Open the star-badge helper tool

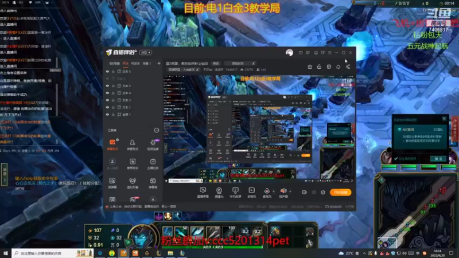click(x=133, y=164)
